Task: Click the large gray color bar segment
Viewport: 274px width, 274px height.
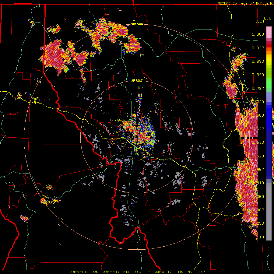Action: click(x=269, y=213)
